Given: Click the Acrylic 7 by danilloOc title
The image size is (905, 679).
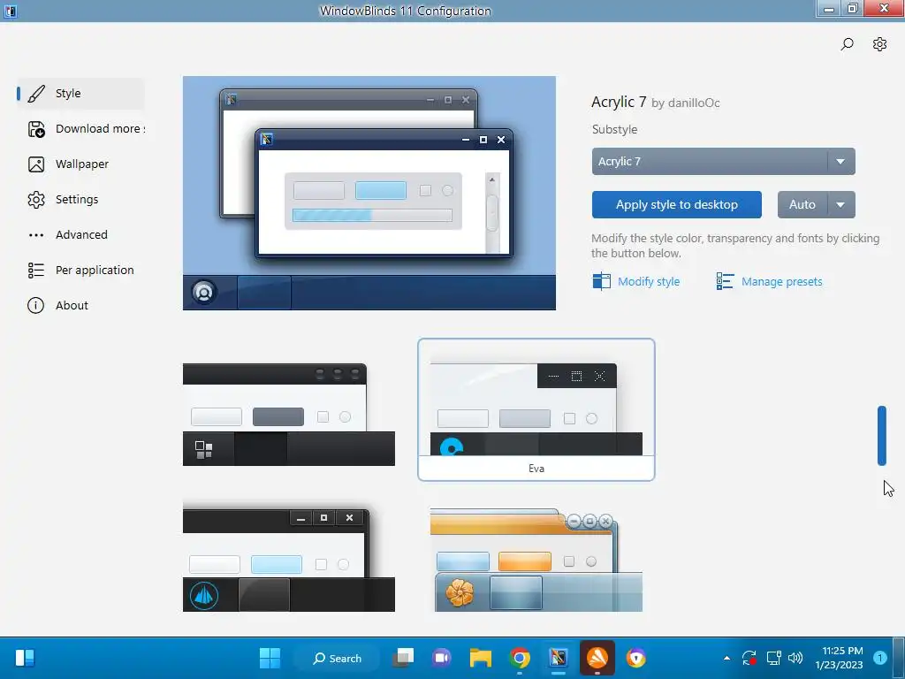Looking at the screenshot, I should tap(655, 103).
